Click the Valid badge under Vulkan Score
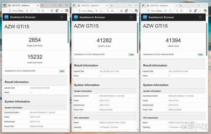211x134 pixels. pyautogui.click(x=200, y=55)
